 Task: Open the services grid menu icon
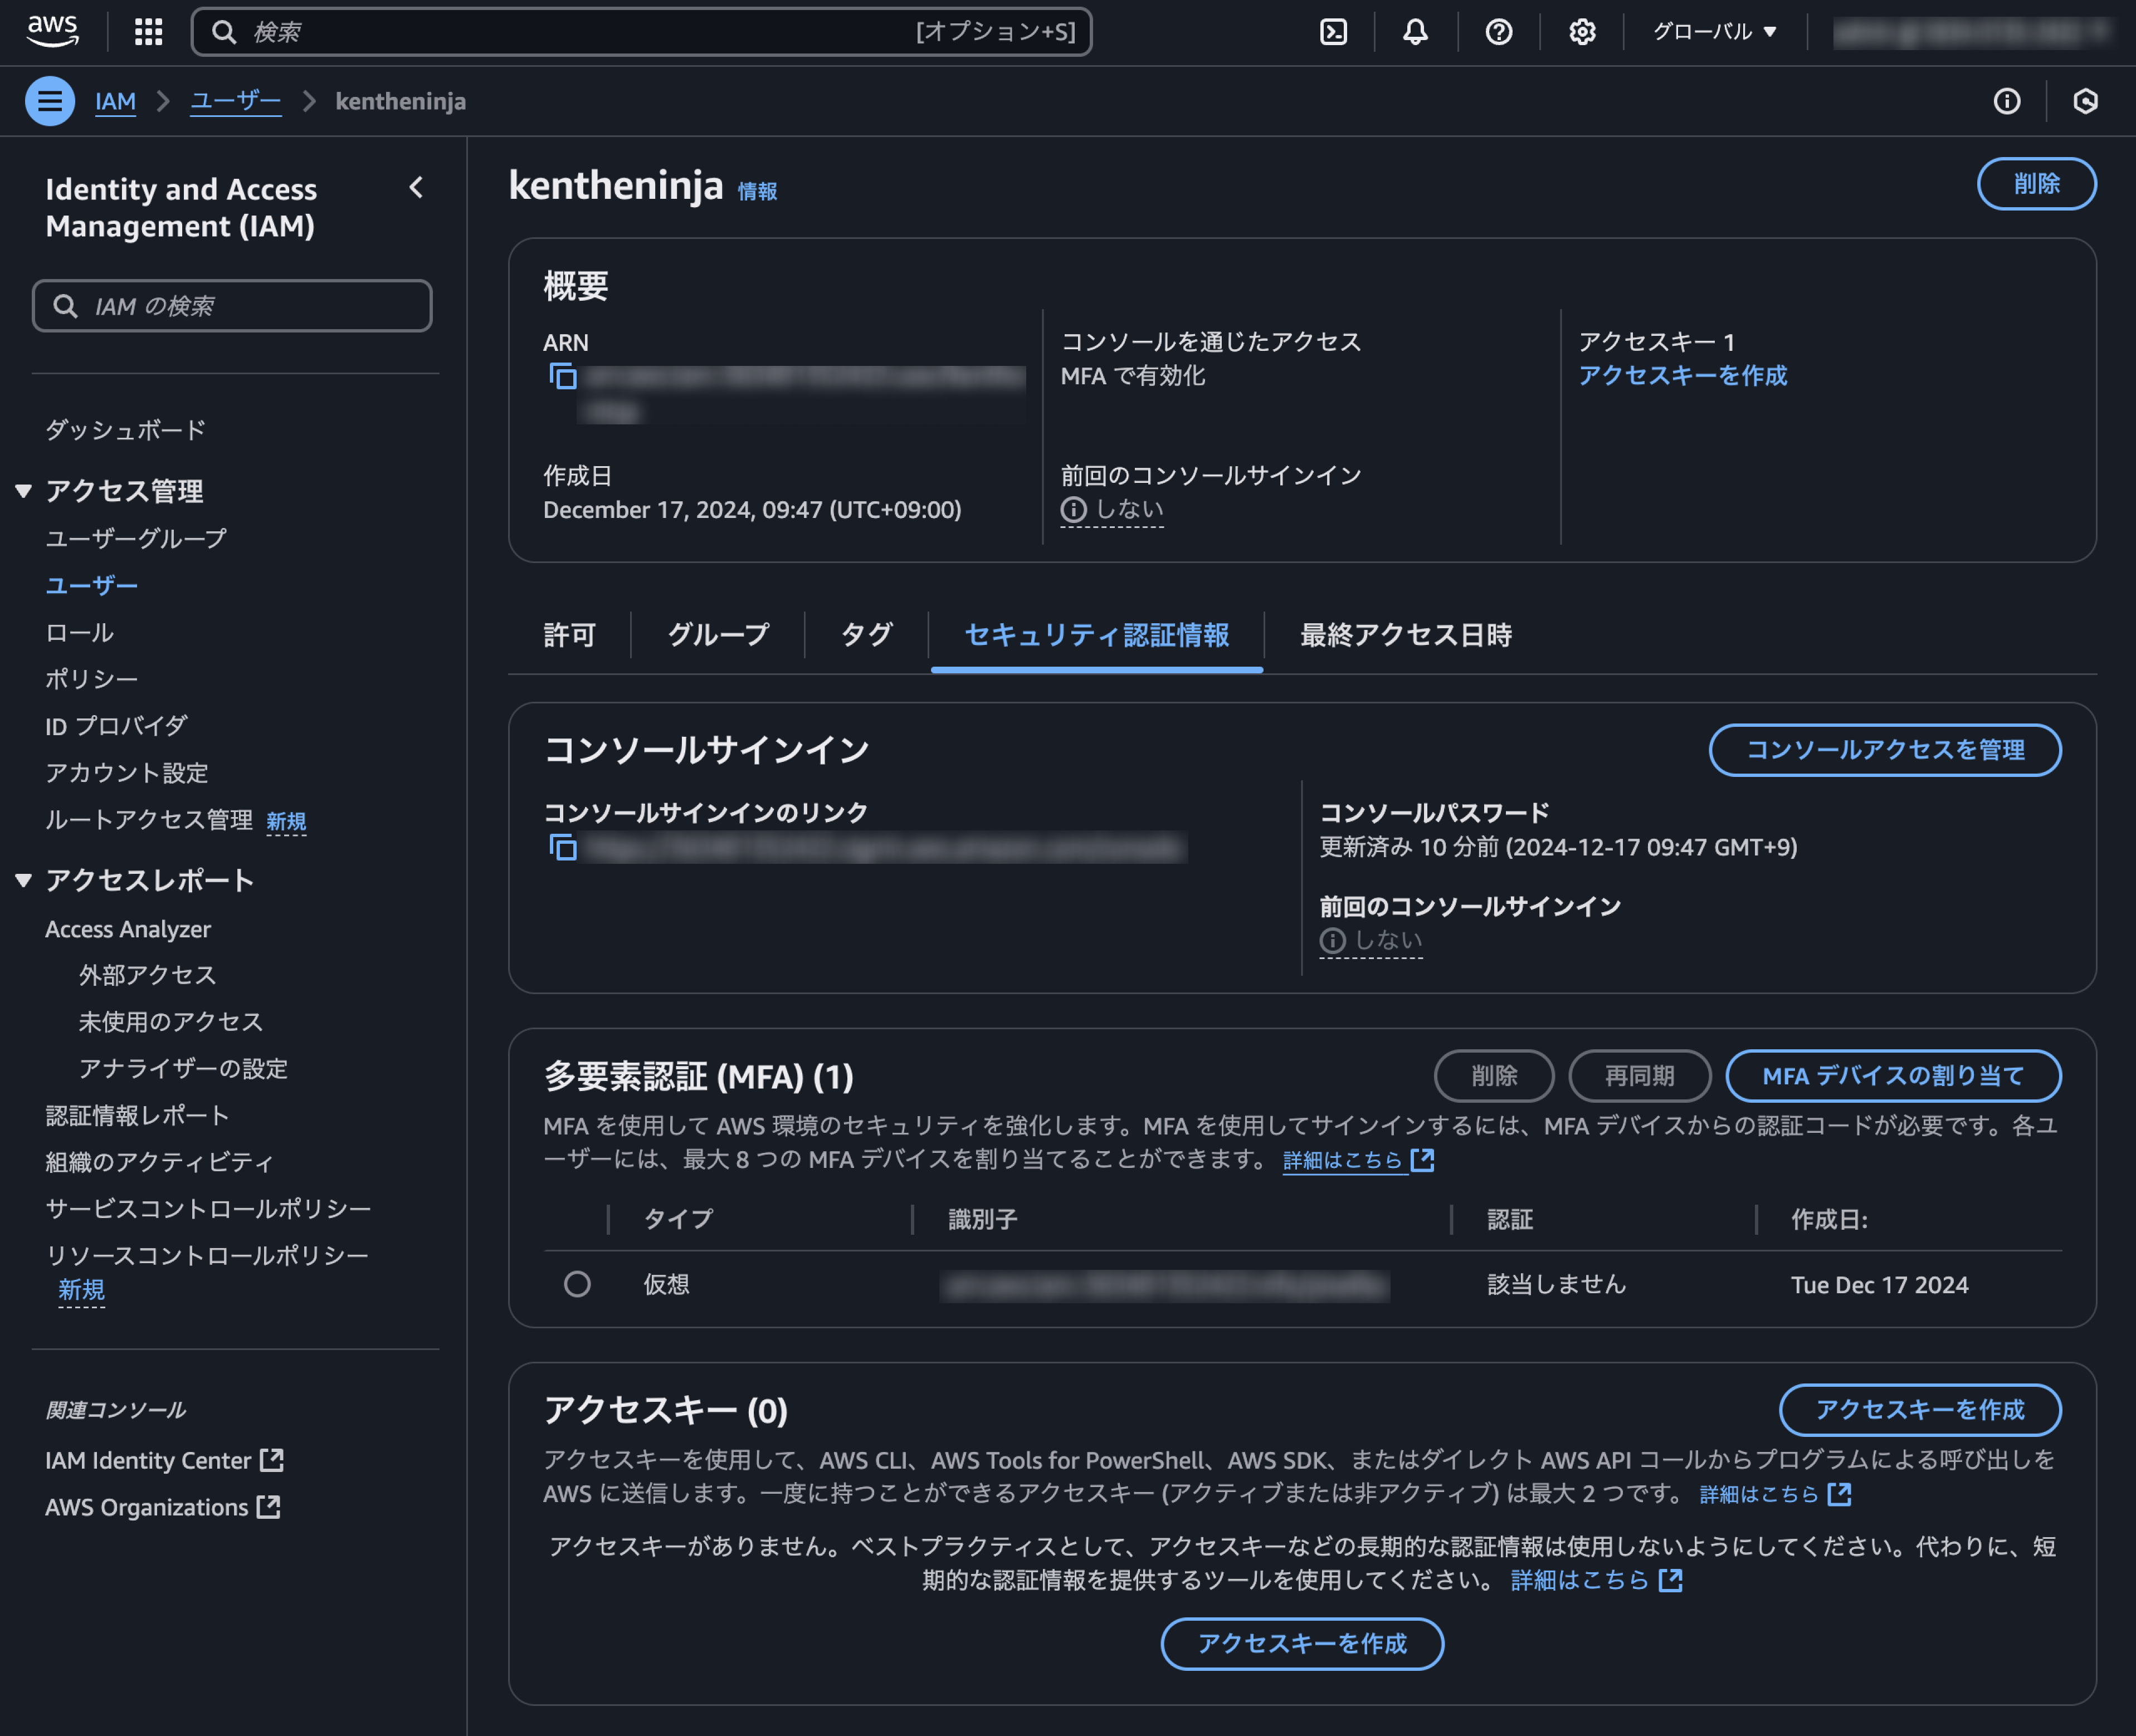pyautogui.click(x=148, y=32)
